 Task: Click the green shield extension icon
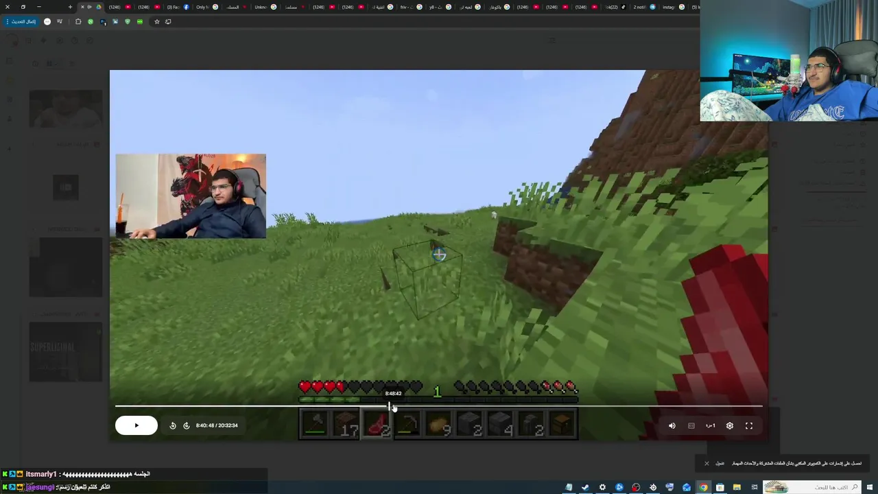pyautogui.click(x=128, y=21)
